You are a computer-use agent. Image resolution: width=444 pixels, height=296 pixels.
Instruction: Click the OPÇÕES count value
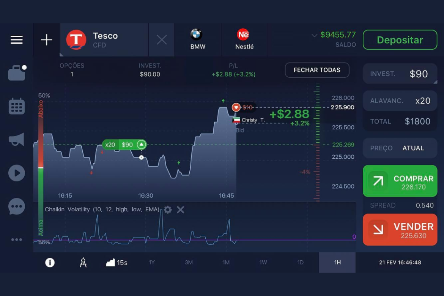pyautogui.click(x=72, y=74)
